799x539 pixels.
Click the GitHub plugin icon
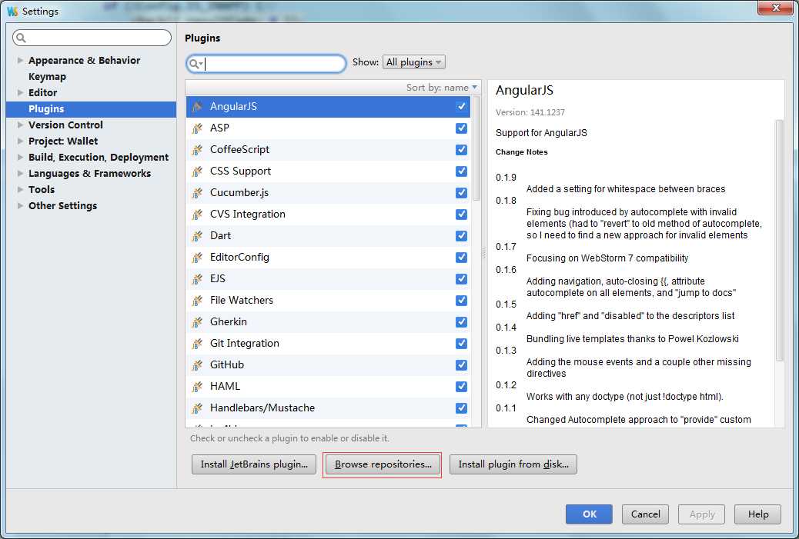click(197, 365)
